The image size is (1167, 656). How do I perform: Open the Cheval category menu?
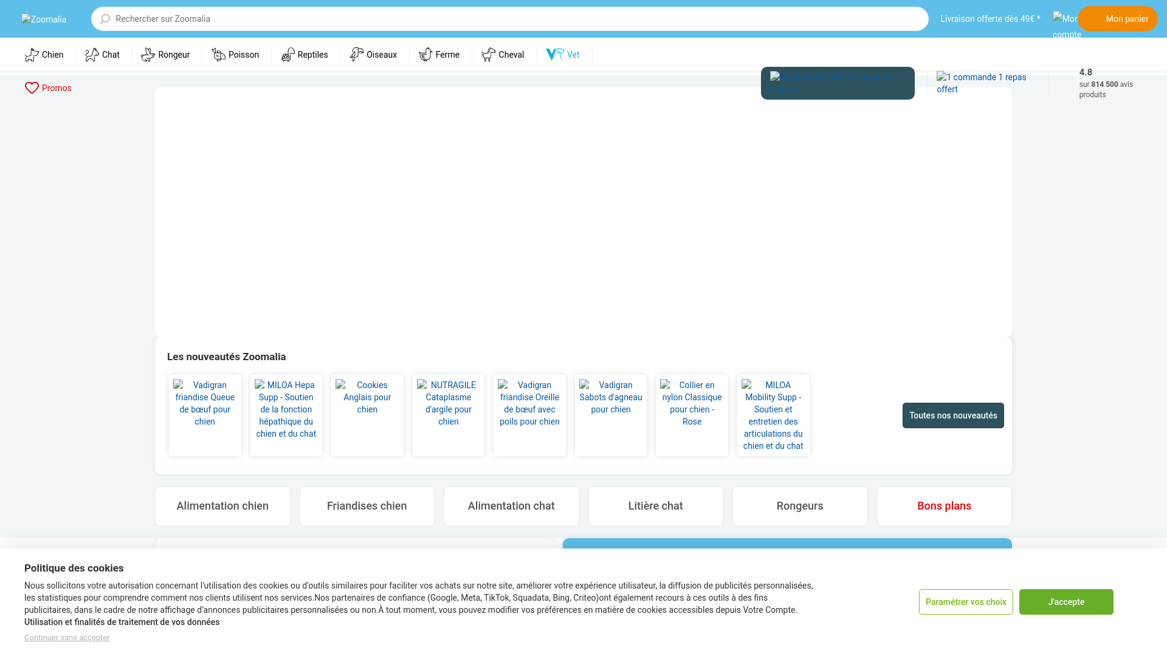(x=503, y=55)
